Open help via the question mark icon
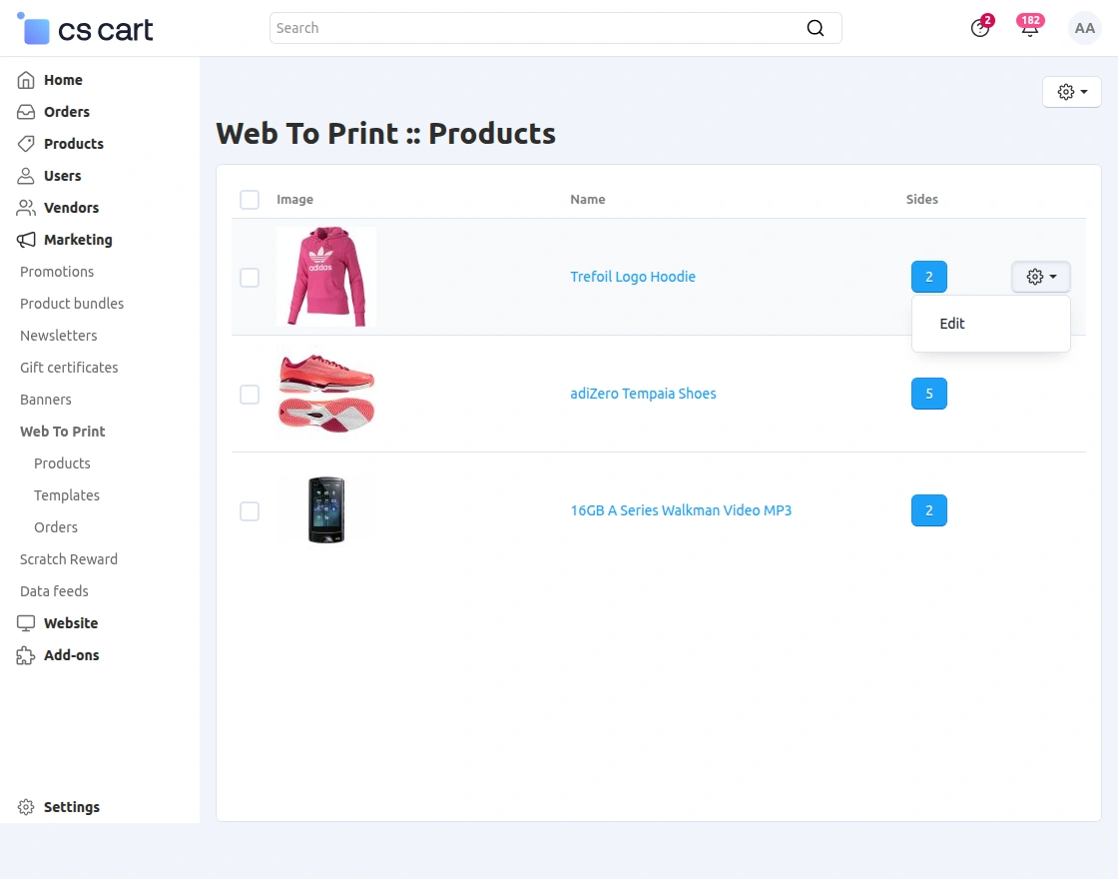The height and width of the screenshot is (879, 1118). pyautogui.click(x=979, y=29)
